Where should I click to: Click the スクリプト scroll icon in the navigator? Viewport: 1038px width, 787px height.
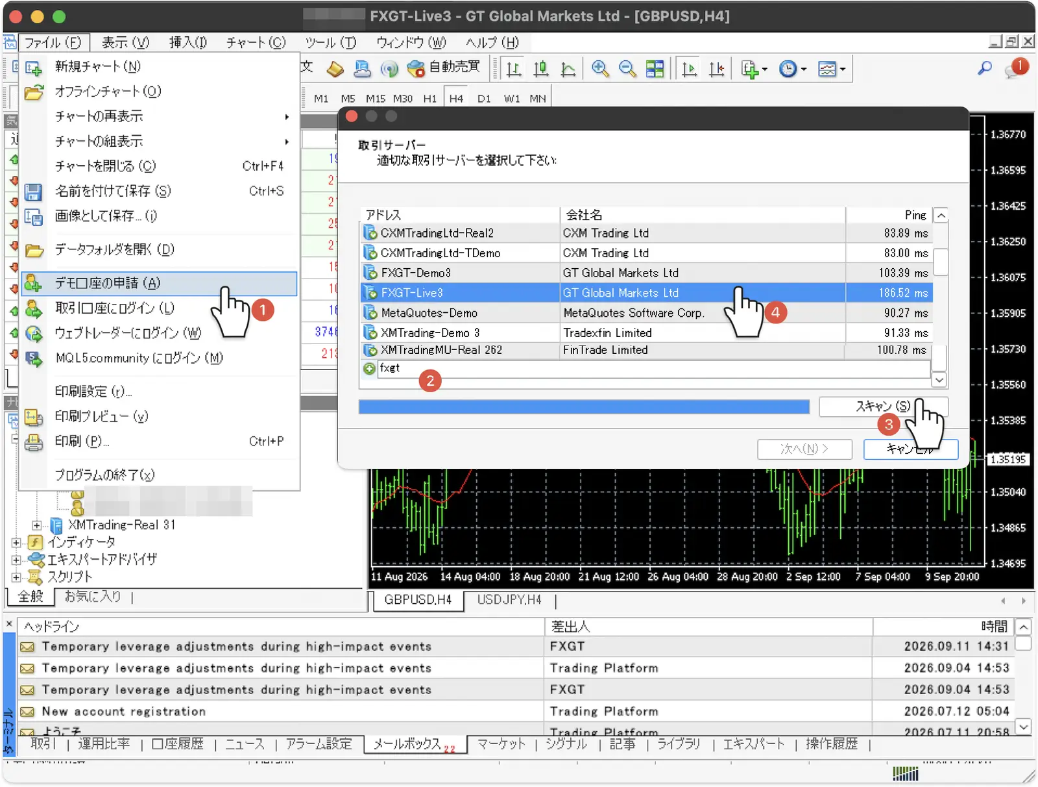35,577
